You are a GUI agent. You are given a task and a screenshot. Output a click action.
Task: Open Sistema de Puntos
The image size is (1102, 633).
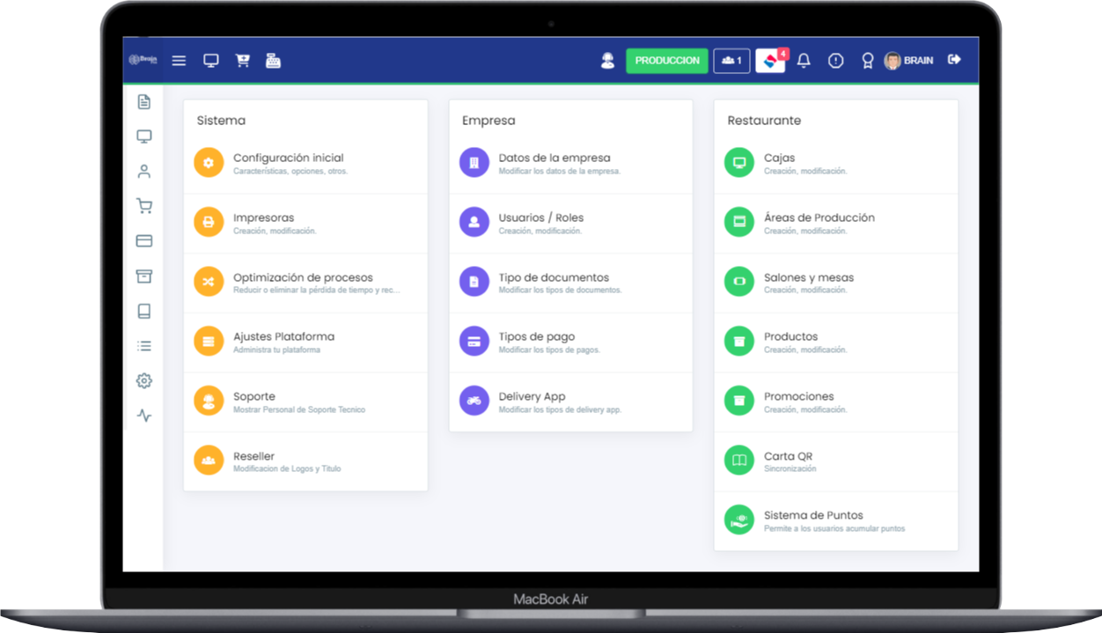[x=812, y=516]
